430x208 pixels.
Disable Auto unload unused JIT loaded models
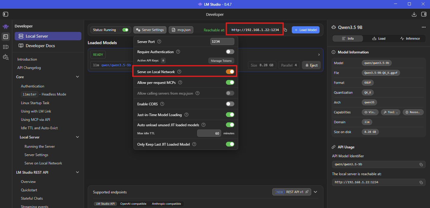(x=230, y=125)
